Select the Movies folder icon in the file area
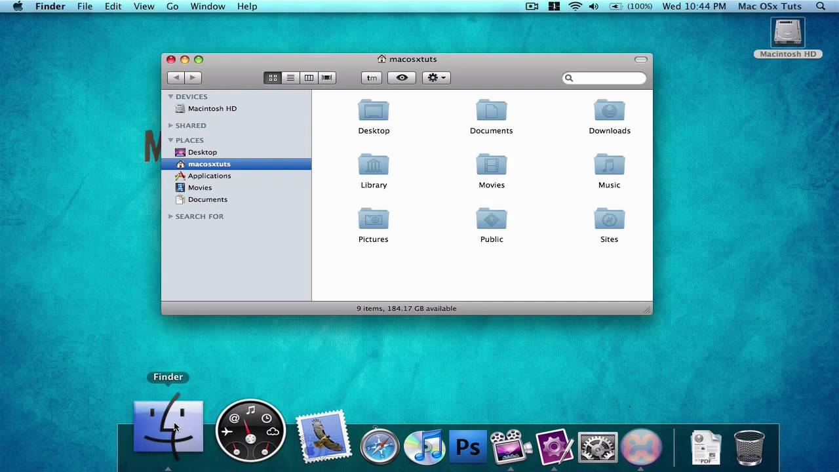839x472 pixels. click(x=492, y=165)
